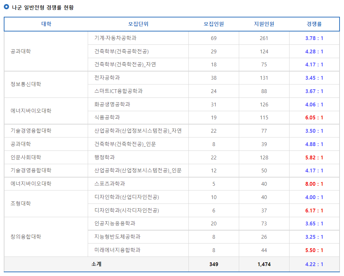Click the ratio 3.65 : 1
This screenshot has height=276, width=344.
click(x=314, y=224)
